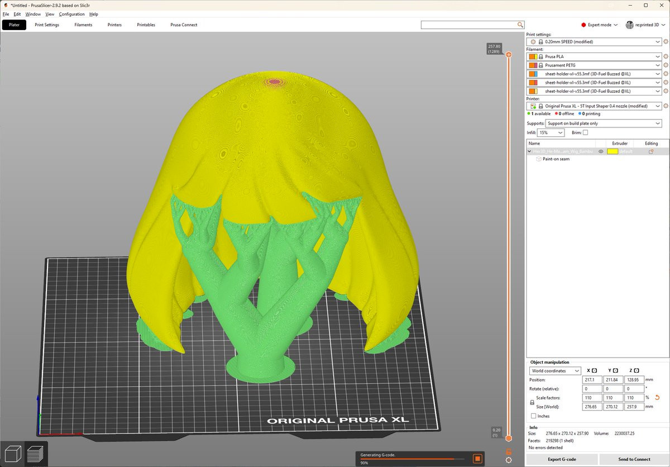Click the printer preset status icon
This screenshot has height=467, width=670.
(x=533, y=106)
